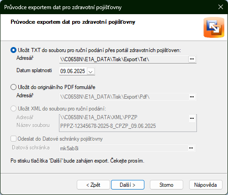Image resolution: width=228 pixels, height=195 pixels.
Task: Choose the save to original PDF form option
Action: tap(13, 87)
